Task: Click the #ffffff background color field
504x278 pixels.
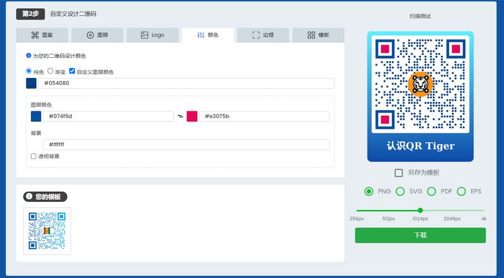Action: (x=186, y=145)
